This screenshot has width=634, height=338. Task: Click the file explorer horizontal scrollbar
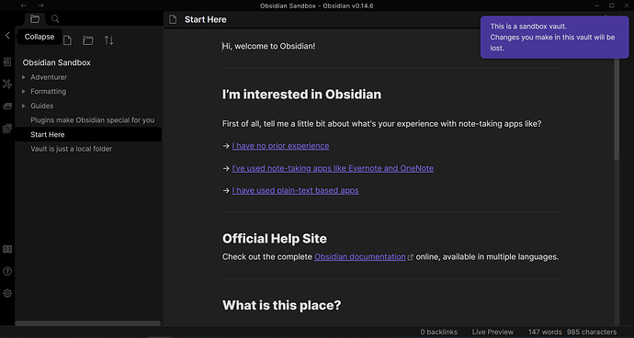87,323
